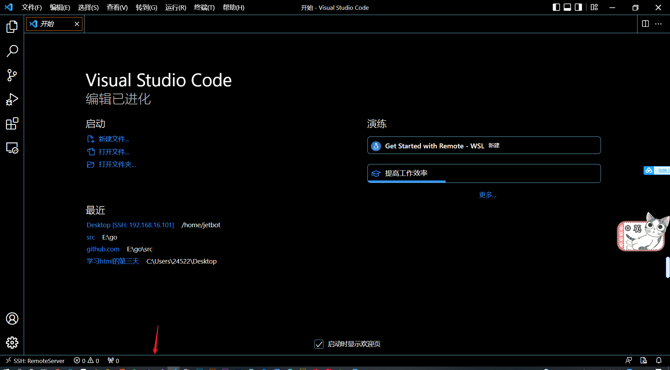Open the 终端(T) menu
Image resolution: width=670 pixels, height=370 pixels.
coord(204,7)
